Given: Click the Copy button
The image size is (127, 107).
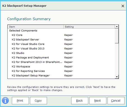Looking at the screenshot, I should click(38, 101).
